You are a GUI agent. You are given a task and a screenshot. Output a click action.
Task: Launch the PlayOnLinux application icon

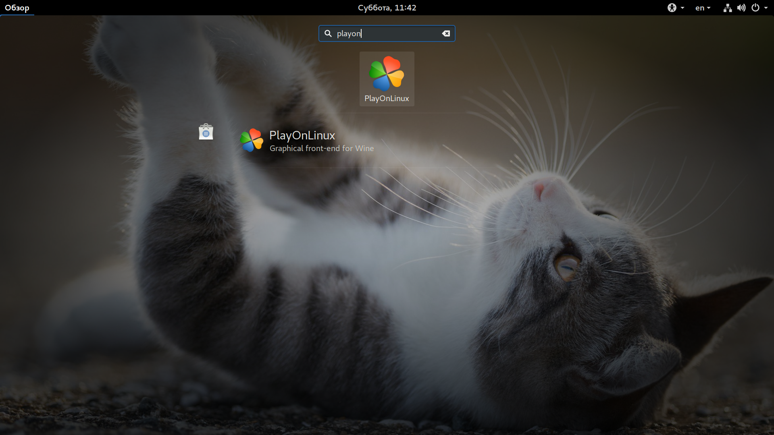[x=387, y=73]
